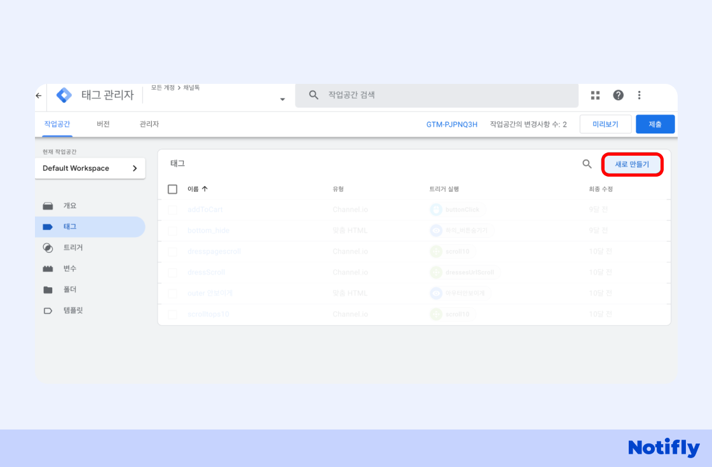Image resolution: width=712 pixels, height=467 pixels.
Task: Click the Google Tag Manager logo icon
Action: click(64, 95)
